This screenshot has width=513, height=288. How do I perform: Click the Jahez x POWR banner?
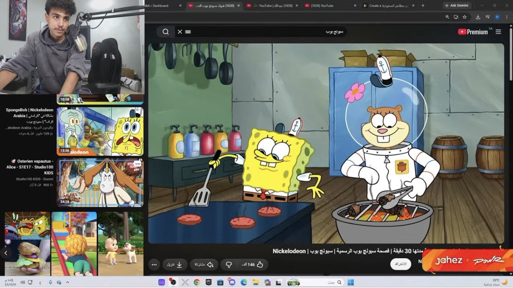467,260
